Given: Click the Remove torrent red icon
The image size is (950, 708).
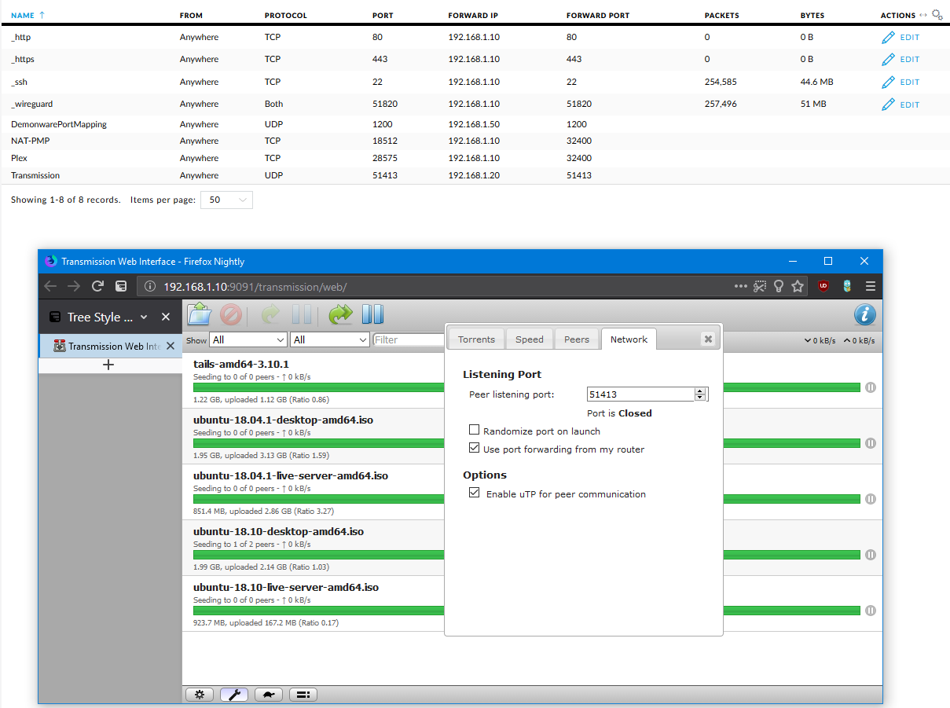Looking at the screenshot, I should pos(230,315).
